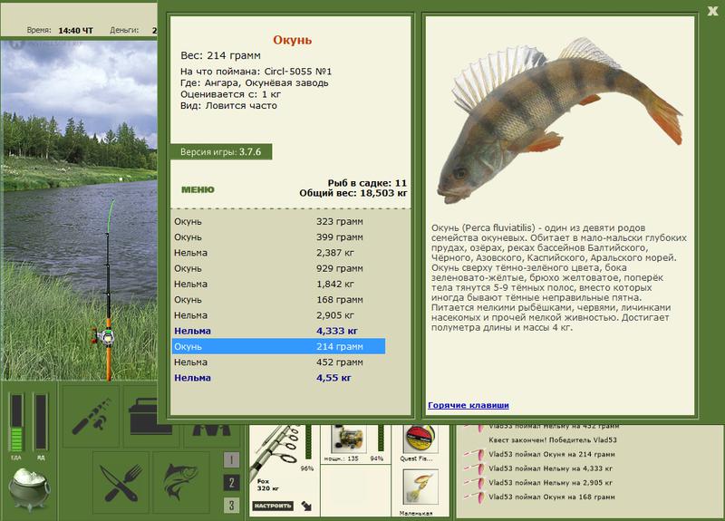Click lure icon beside Окуня 168 грамм message
Screen dimensions: 725x521
[x=475, y=497]
